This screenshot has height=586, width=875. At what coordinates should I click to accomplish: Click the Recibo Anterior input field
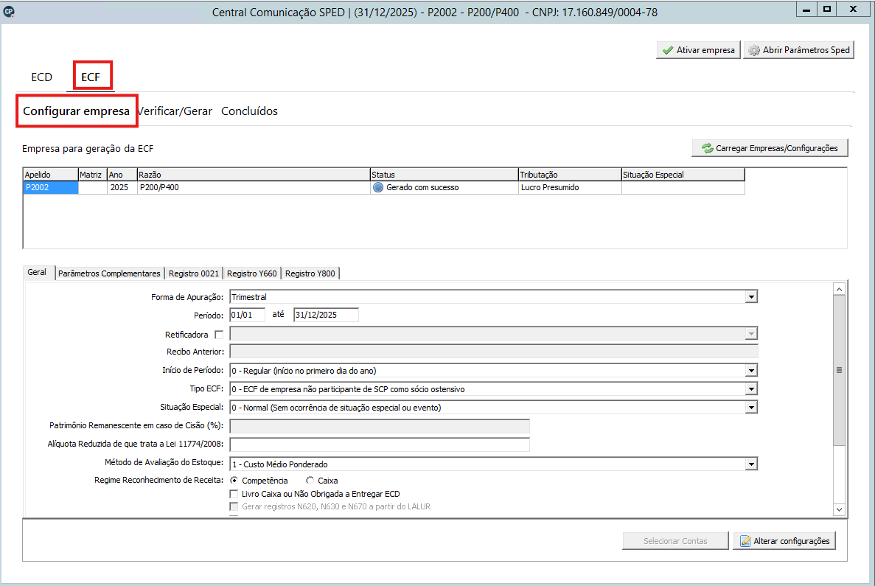[x=494, y=352]
